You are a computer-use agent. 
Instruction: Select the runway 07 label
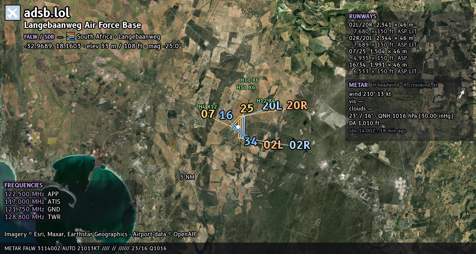(208, 114)
